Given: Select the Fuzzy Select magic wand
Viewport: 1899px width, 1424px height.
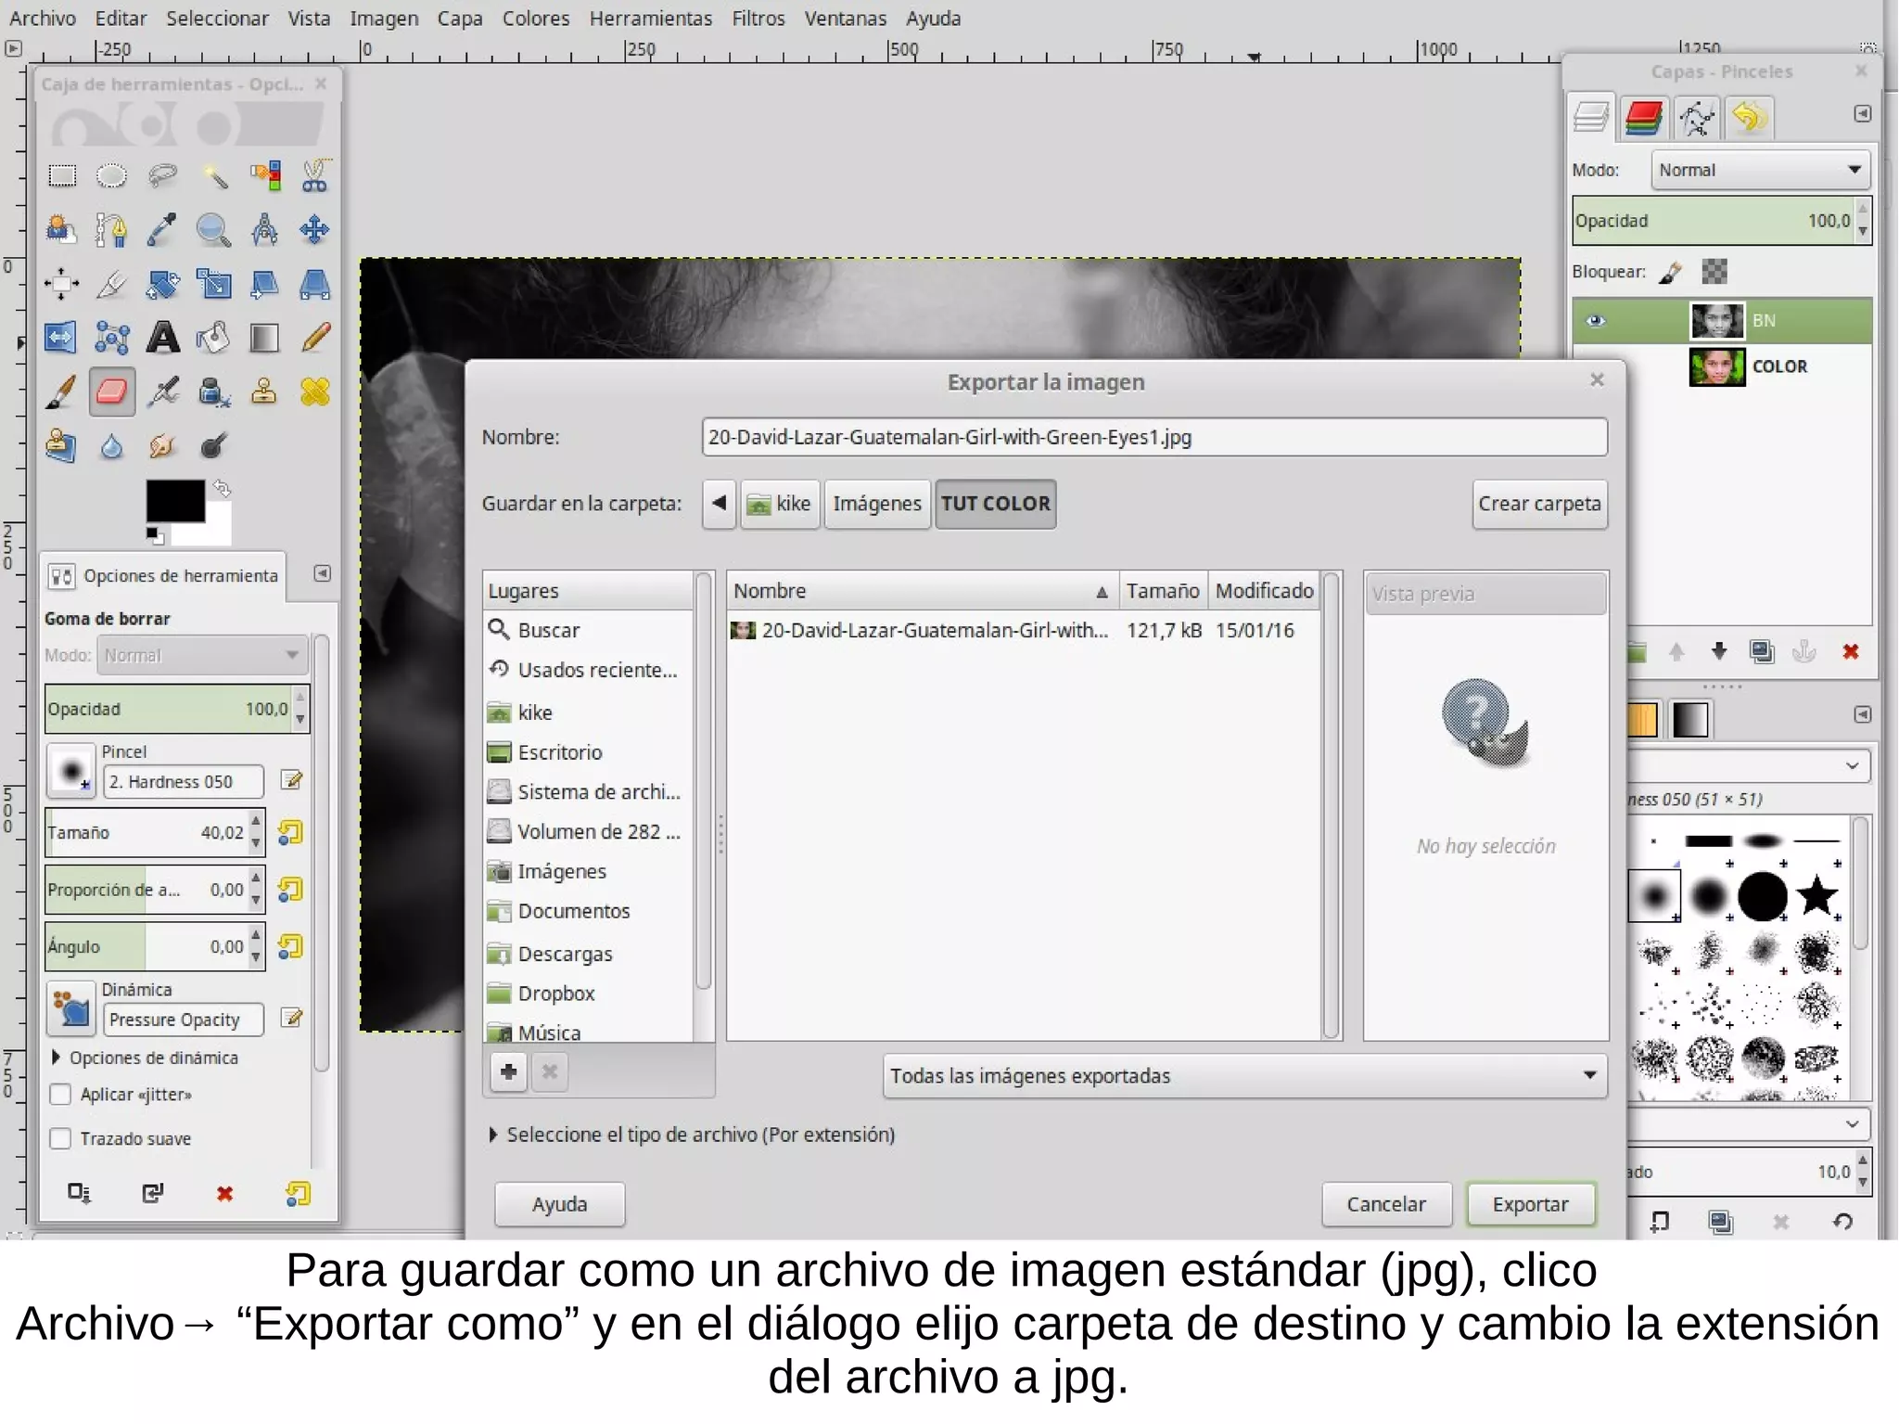Looking at the screenshot, I should pyautogui.click(x=214, y=175).
